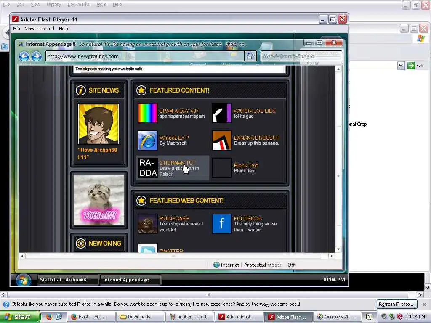Click the New on NG target icon

click(81, 244)
